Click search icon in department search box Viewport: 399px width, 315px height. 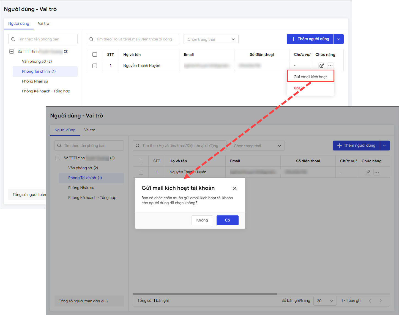pos(13,39)
